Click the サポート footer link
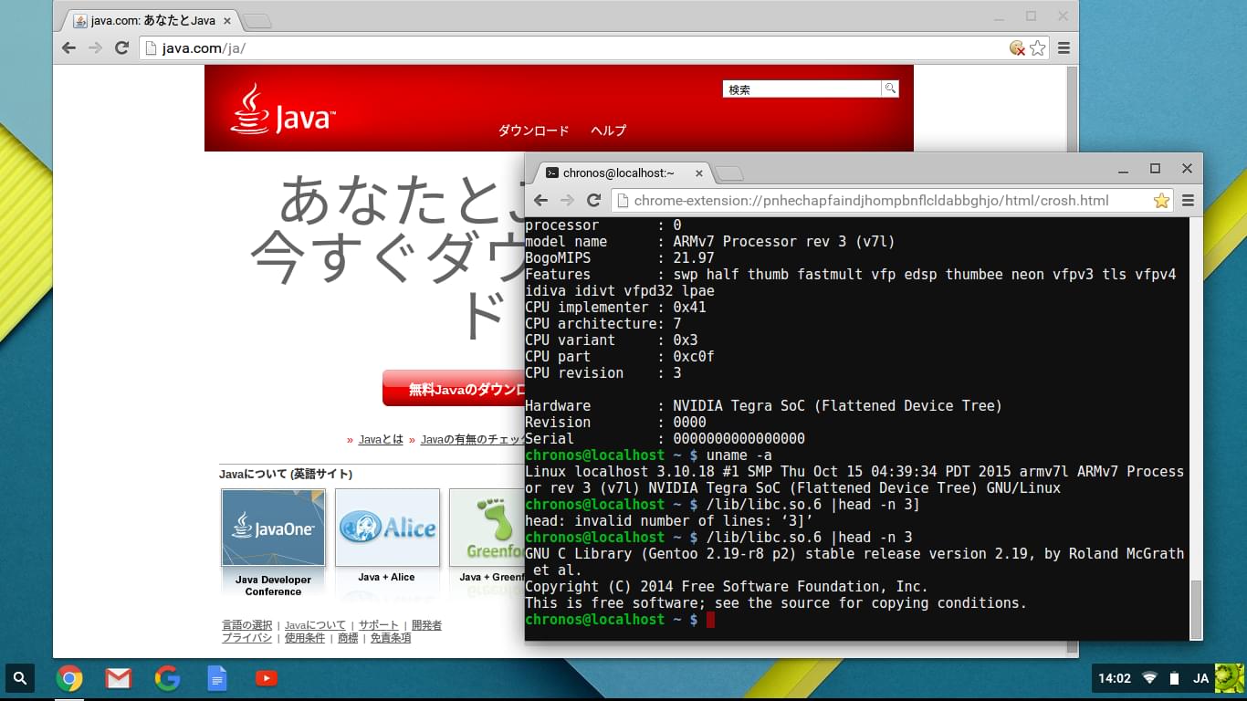 [x=379, y=625]
